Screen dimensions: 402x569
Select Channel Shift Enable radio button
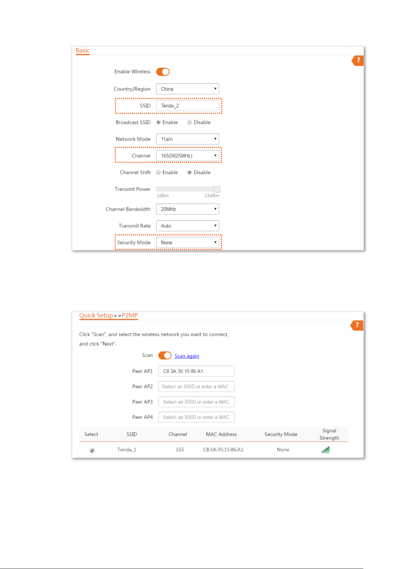pos(159,173)
